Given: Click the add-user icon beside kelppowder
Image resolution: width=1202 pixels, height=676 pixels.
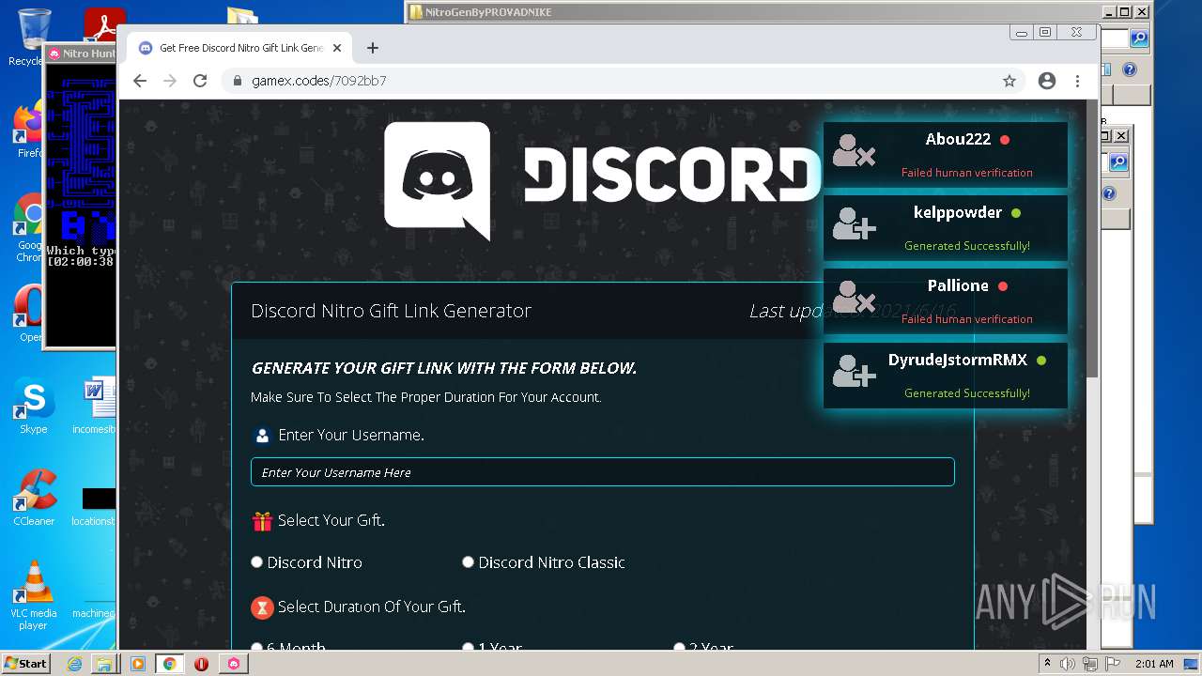Looking at the screenshot, I should [x=854, y=223].
